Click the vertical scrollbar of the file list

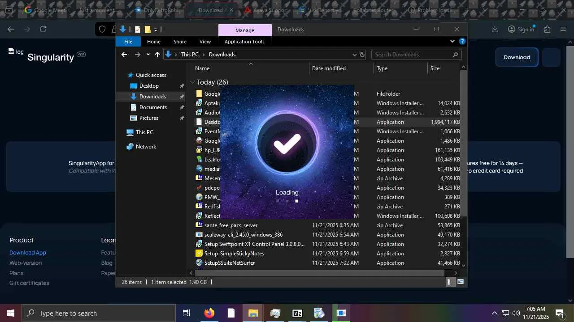(464, 143)
